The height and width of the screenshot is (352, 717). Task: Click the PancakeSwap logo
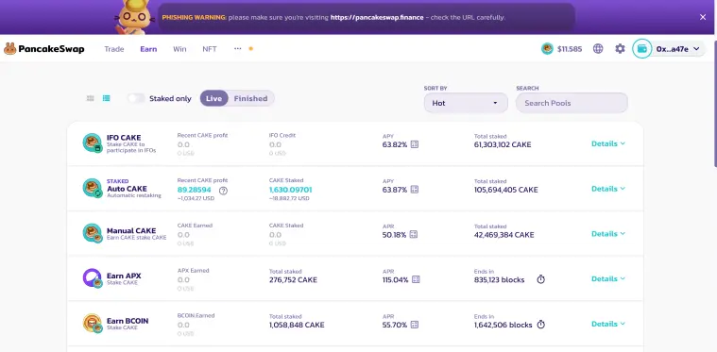pos(43,49)
